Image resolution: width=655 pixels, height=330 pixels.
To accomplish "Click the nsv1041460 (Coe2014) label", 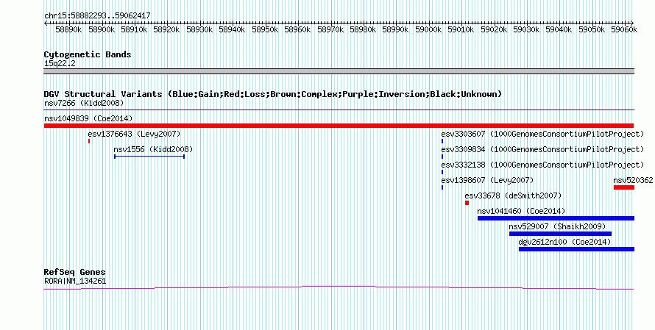I will (x=521, y=211).
